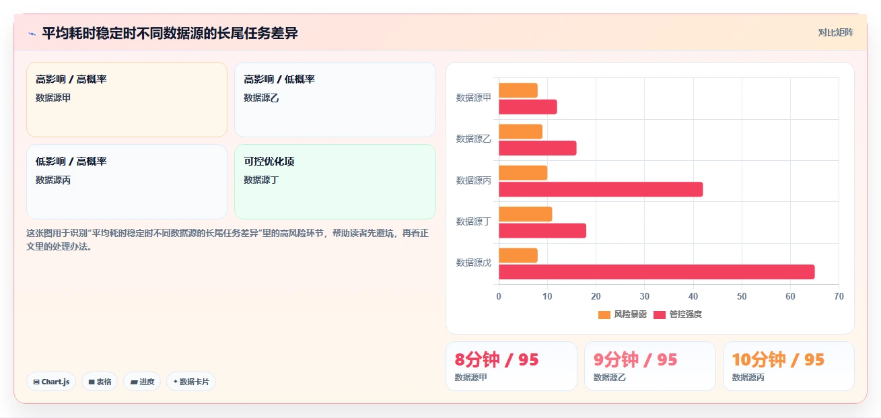Click the red 管控强度 bar for 数据源甲
The image size is (881, 418).
[528, 106]
